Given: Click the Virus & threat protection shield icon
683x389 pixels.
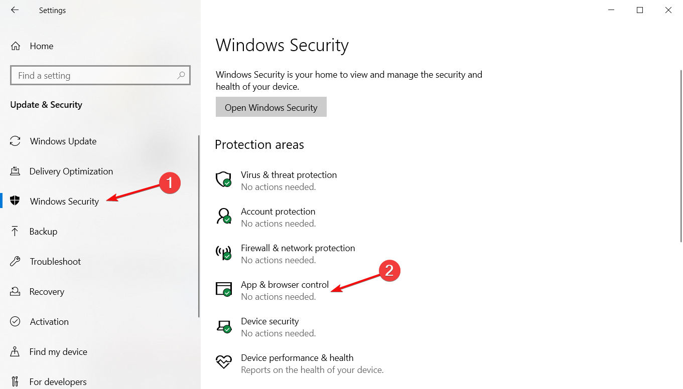Looking at the screenshot, I should (x=223, y=179).
